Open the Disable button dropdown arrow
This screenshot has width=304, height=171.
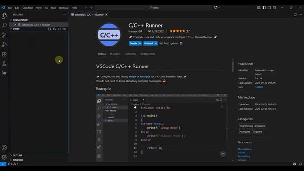click(x=140, y=43)
